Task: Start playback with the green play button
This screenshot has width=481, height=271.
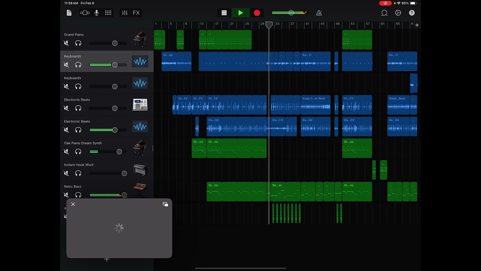Action: coord(240,13)
